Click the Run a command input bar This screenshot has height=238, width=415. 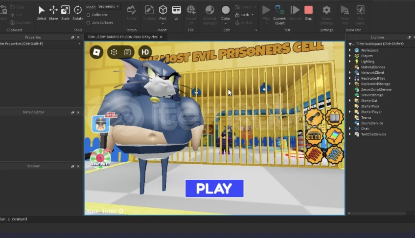207,219
